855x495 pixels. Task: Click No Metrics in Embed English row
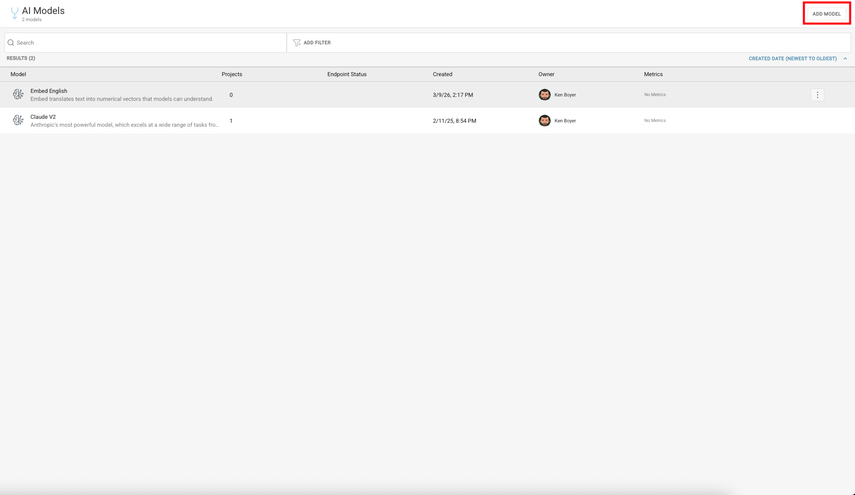655,95
